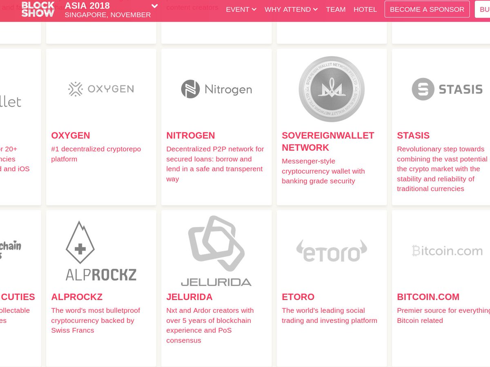
Task: Open the ETORO sponsor title link
Action: coord(298,297)
